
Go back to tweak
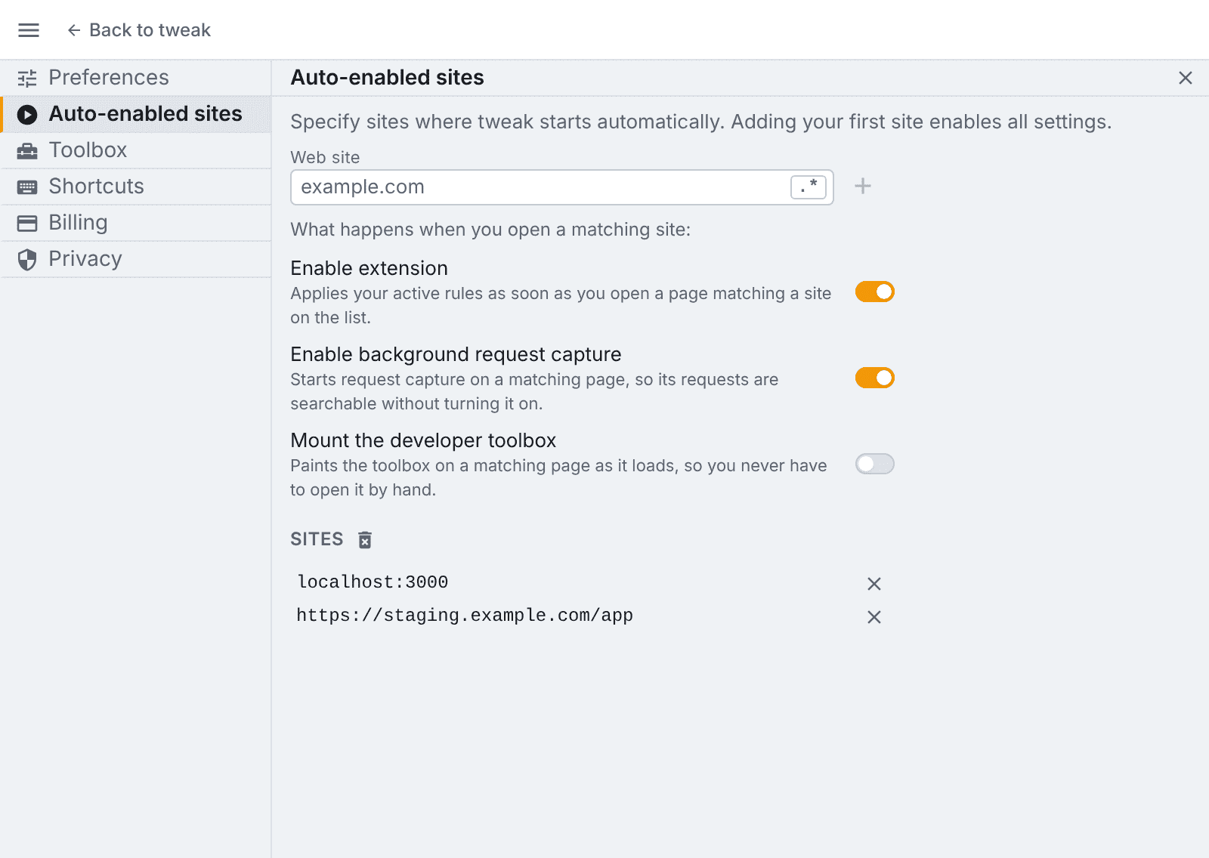tap(138, 30)
